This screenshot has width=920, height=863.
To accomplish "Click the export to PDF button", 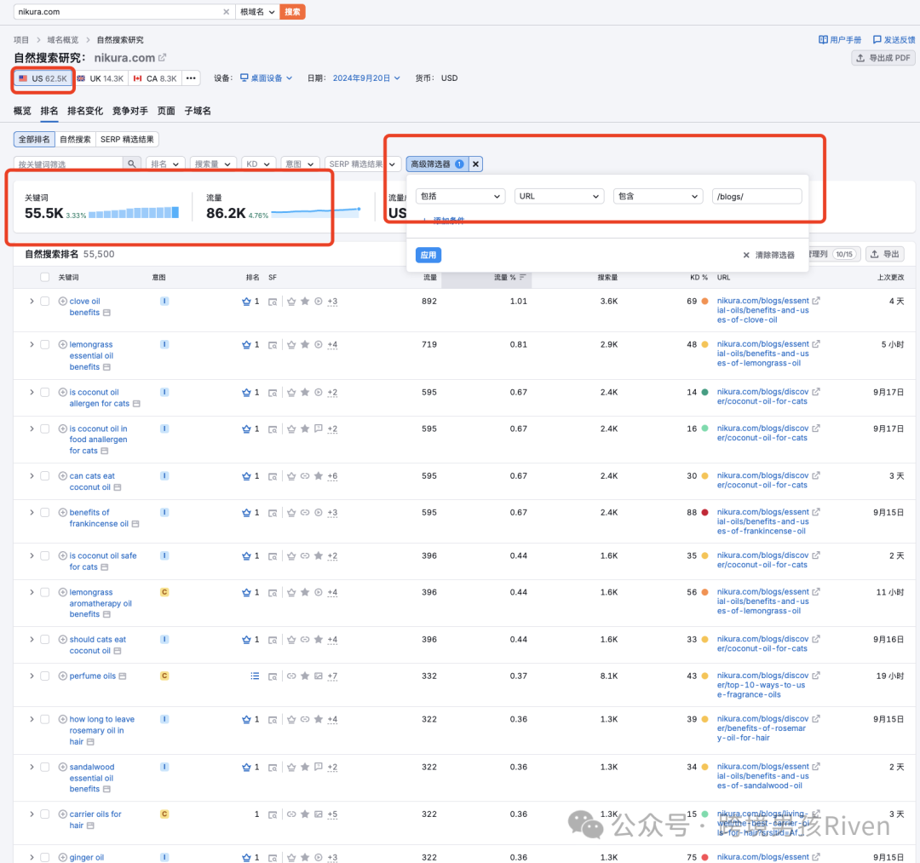I will point(883,58).
